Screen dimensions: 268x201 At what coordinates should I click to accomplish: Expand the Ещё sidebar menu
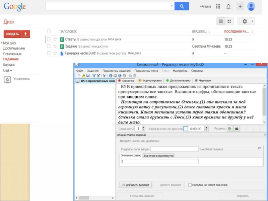[7, 71]
